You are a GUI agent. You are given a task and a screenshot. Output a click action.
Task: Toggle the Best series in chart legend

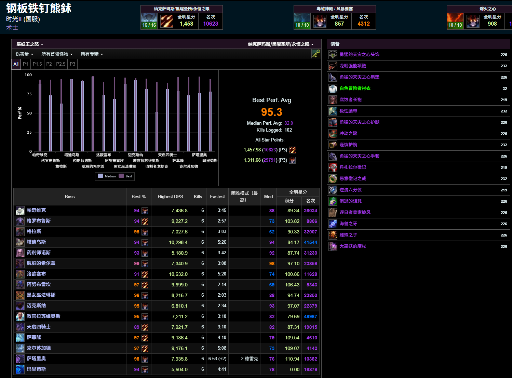125,176
